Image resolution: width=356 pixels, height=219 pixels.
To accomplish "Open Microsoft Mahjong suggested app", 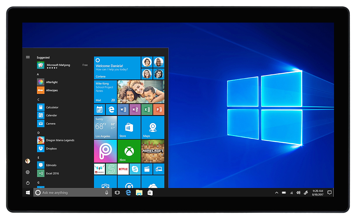I will click(x=62, y=65).
